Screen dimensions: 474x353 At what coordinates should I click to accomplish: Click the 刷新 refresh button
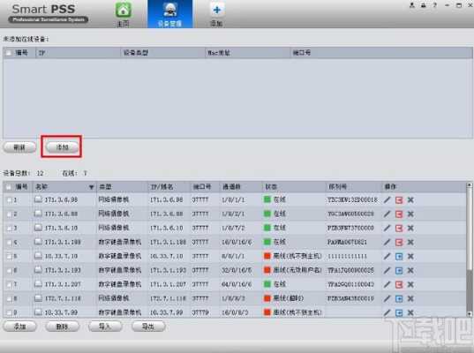point(19,147)
